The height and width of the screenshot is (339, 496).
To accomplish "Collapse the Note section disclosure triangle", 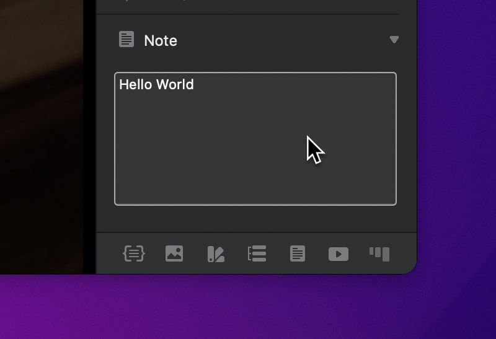I will [x=394, y=40].
